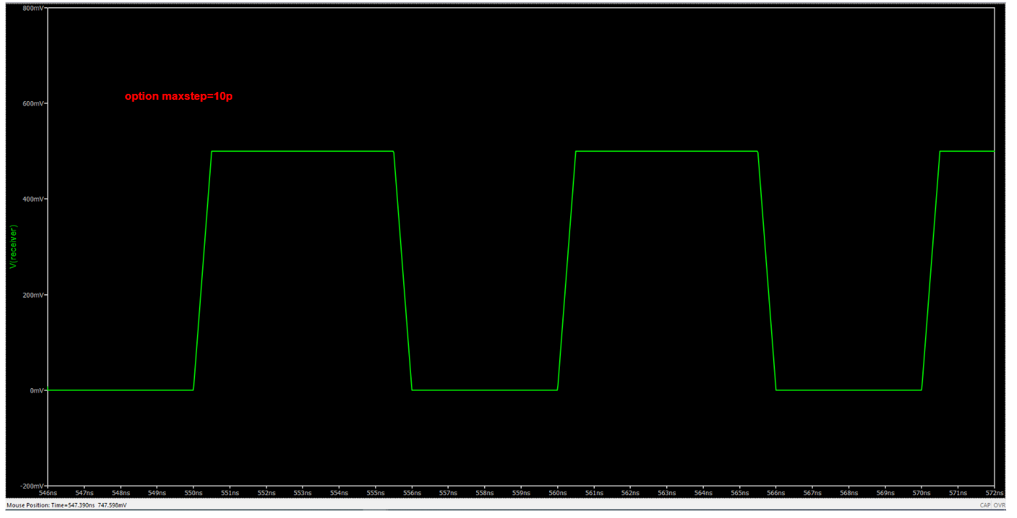Click the -200mV Y-axis tick label

[x=31, y=486]
